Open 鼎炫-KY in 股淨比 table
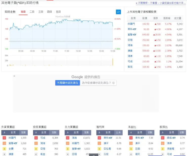This screenshot has height=156, width=187. pyautogui.click(x=171, y=138)
